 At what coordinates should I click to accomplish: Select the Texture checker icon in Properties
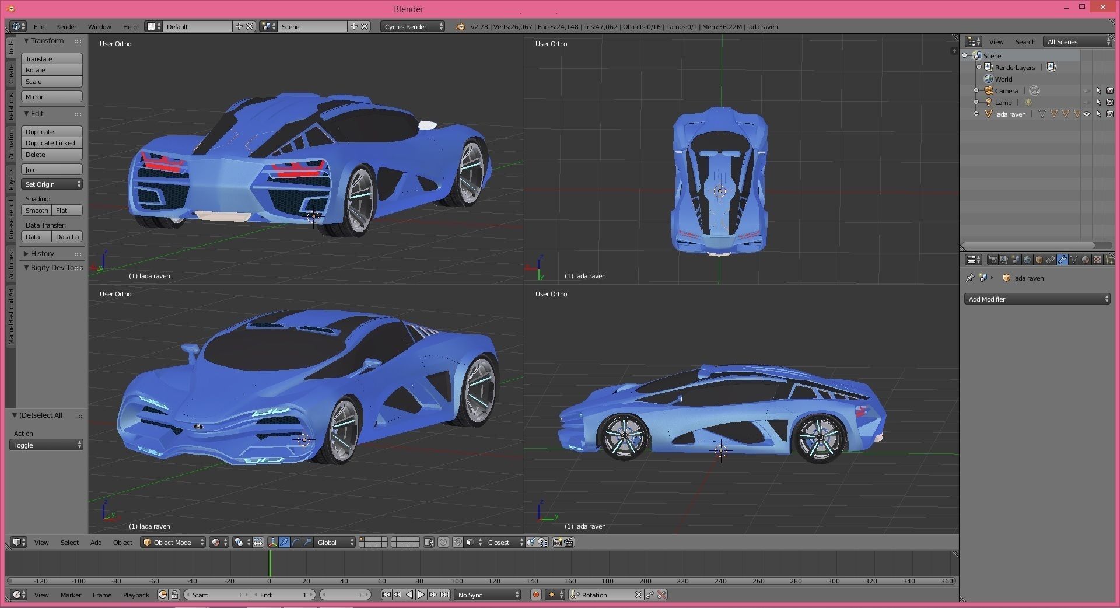pos(1098,260)
